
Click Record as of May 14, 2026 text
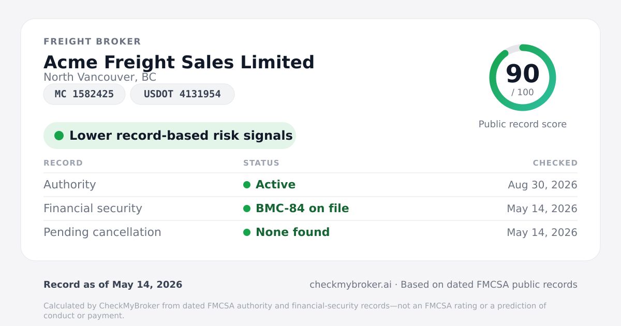click(113, 285)
